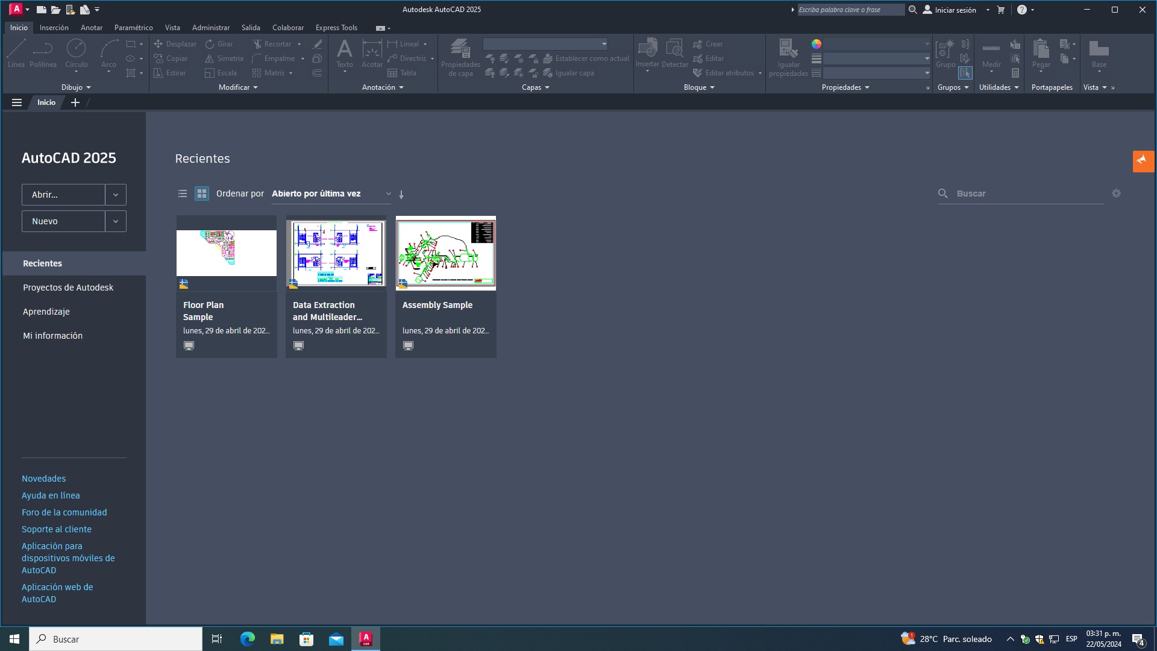
Task: Expand the Anotación panel
Action: tap(383, 87)
